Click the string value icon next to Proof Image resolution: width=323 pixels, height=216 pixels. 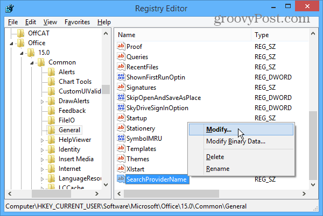click(121, 46)
